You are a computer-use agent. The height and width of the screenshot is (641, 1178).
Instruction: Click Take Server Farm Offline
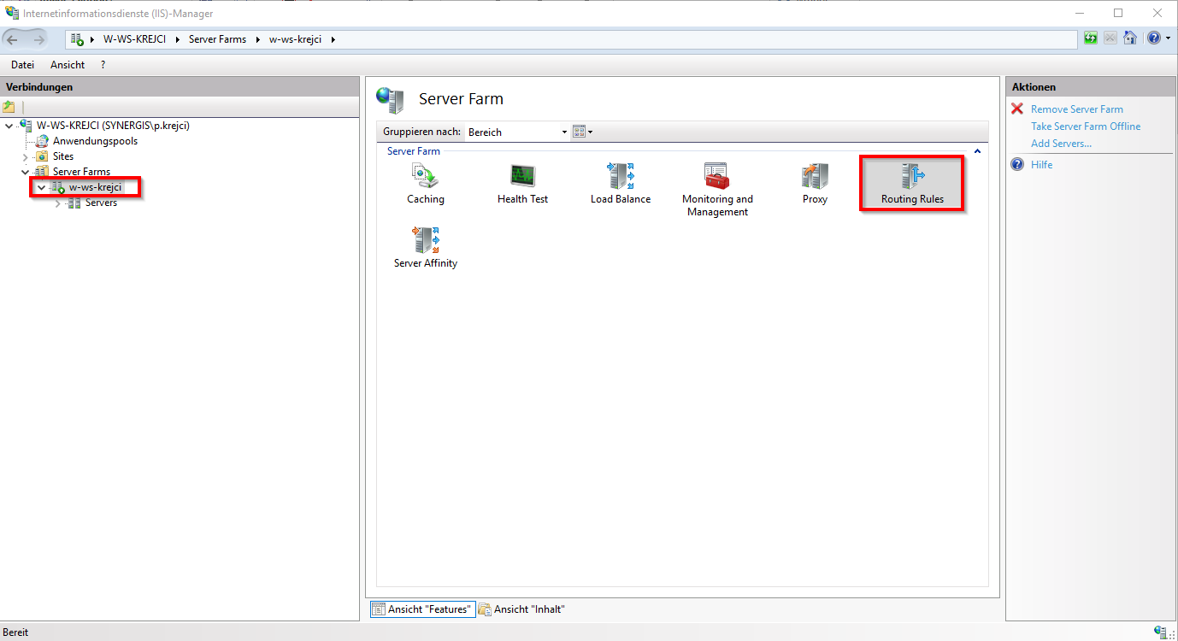pyautogui.click(x=1086, y=126)
